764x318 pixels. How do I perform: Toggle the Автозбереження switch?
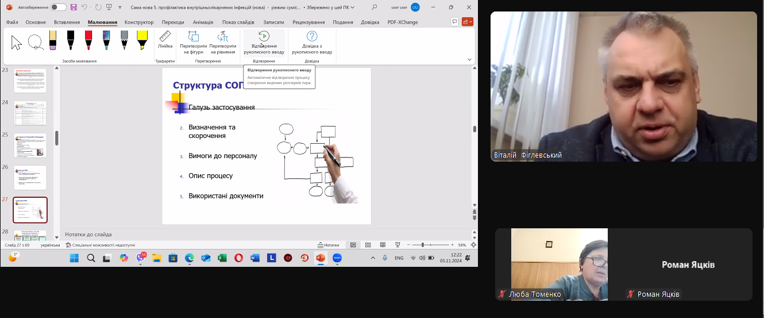point(59,7)
